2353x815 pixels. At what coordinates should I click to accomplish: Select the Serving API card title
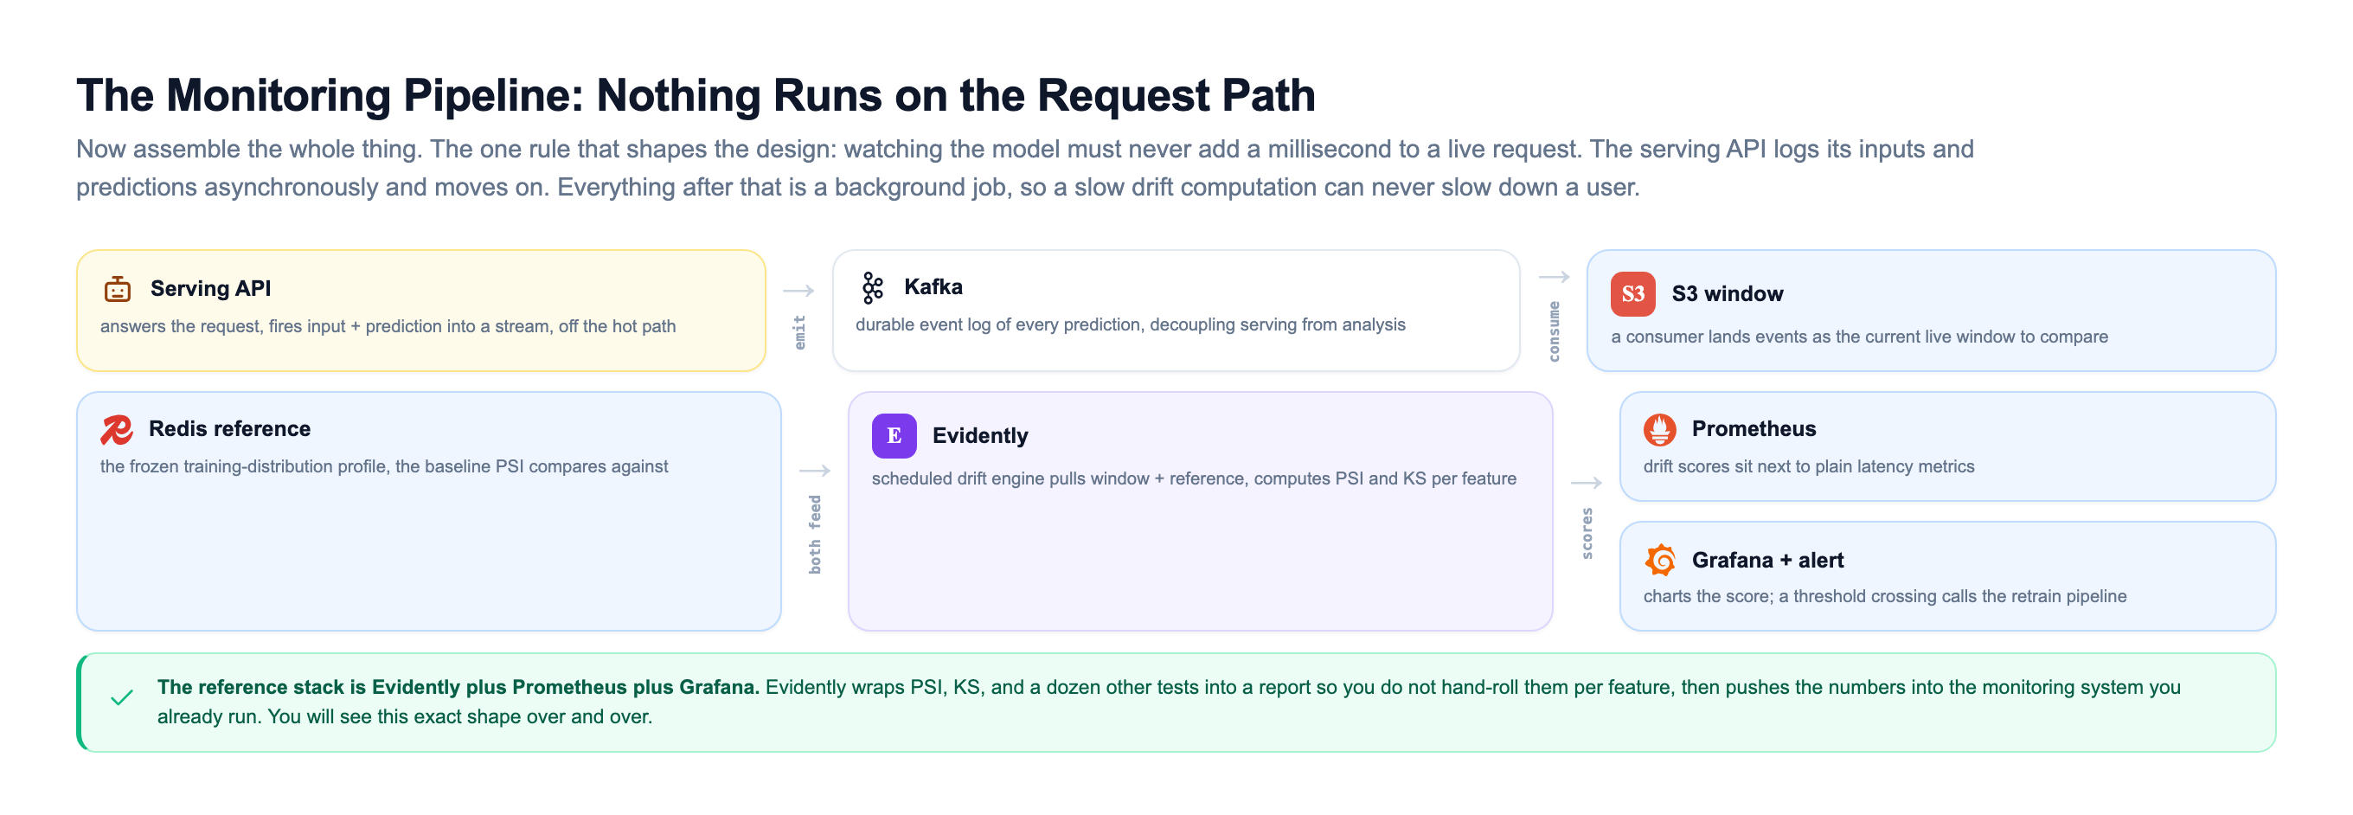point(210,289)
